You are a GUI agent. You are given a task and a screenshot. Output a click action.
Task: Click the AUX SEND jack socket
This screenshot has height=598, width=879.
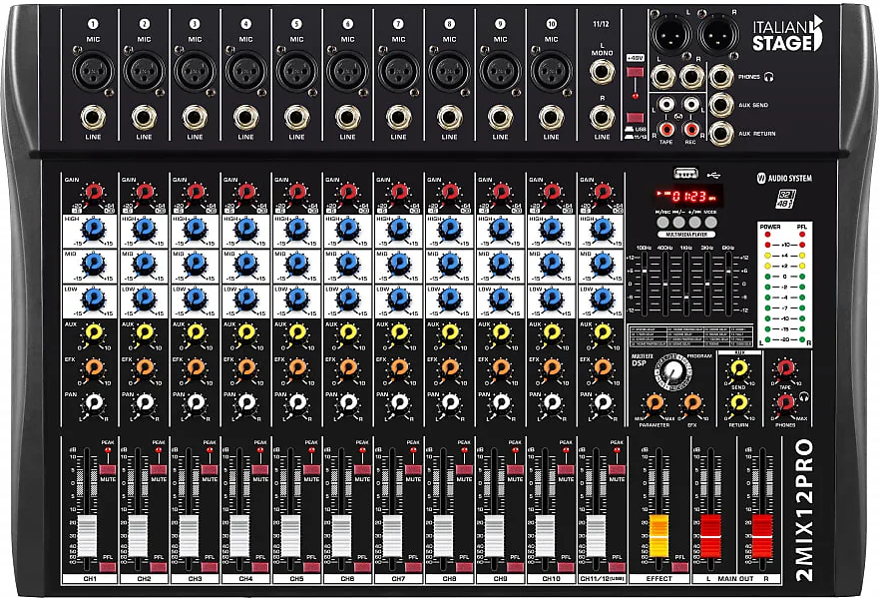coord(721,105)
